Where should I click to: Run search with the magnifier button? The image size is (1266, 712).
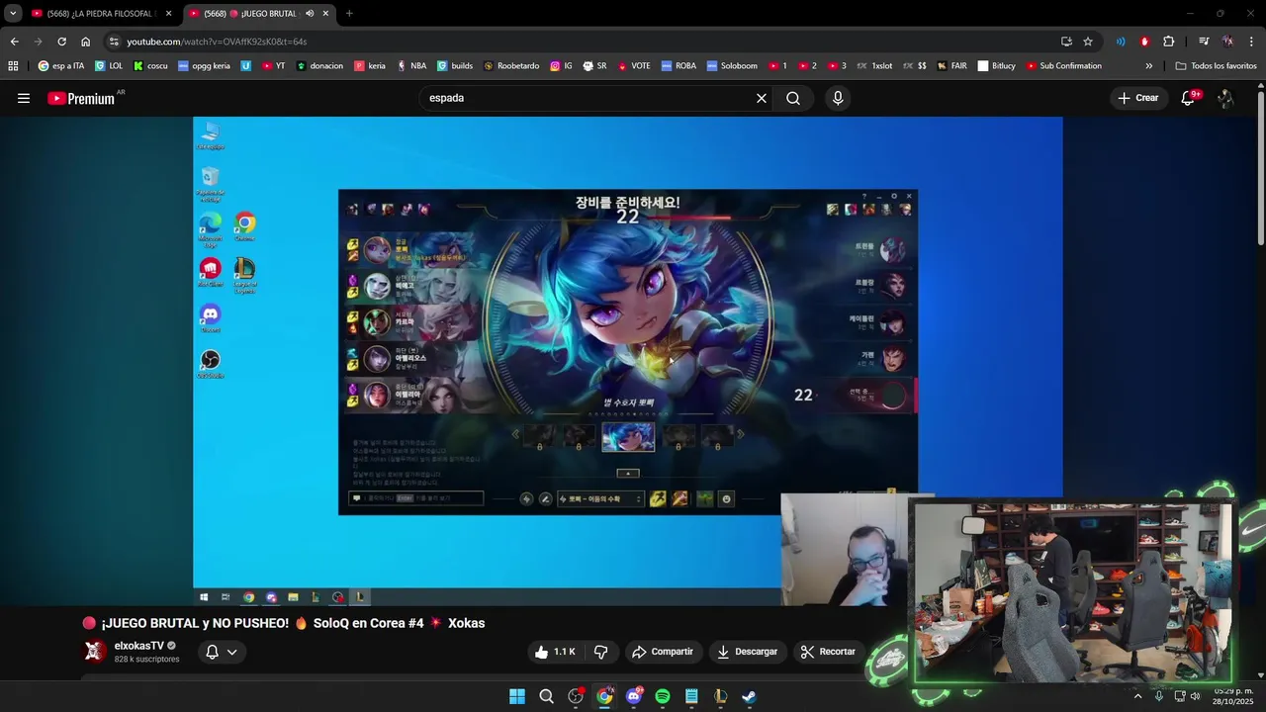793,98
